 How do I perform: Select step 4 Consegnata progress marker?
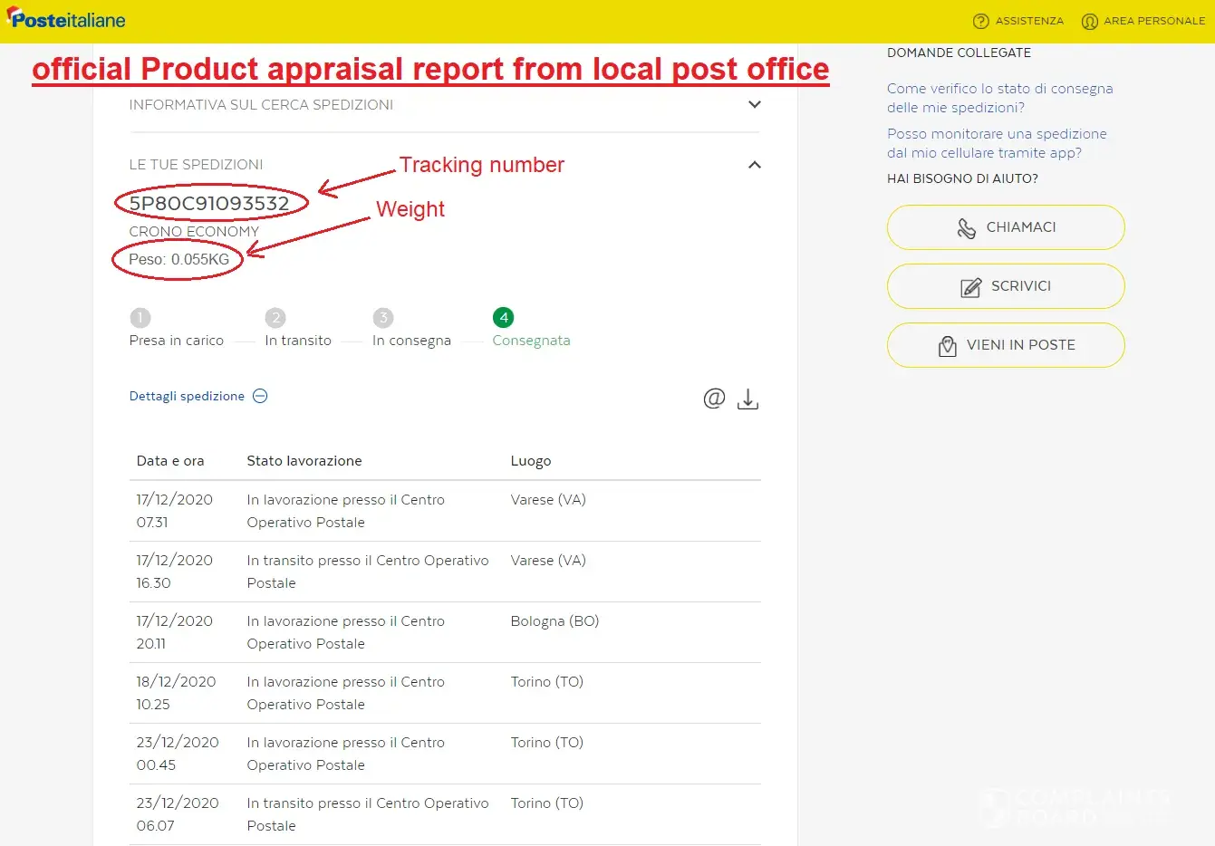click(504, 318)
